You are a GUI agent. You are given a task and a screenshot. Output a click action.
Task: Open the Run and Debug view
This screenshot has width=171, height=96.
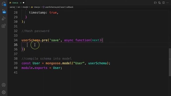[x=3, y=18]
